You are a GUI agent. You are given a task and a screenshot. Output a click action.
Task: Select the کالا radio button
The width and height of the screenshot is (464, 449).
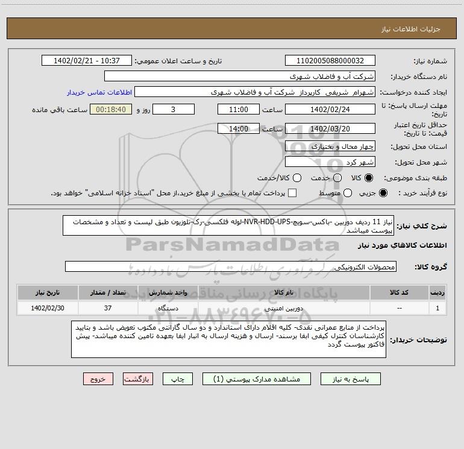tap(369, 178)
